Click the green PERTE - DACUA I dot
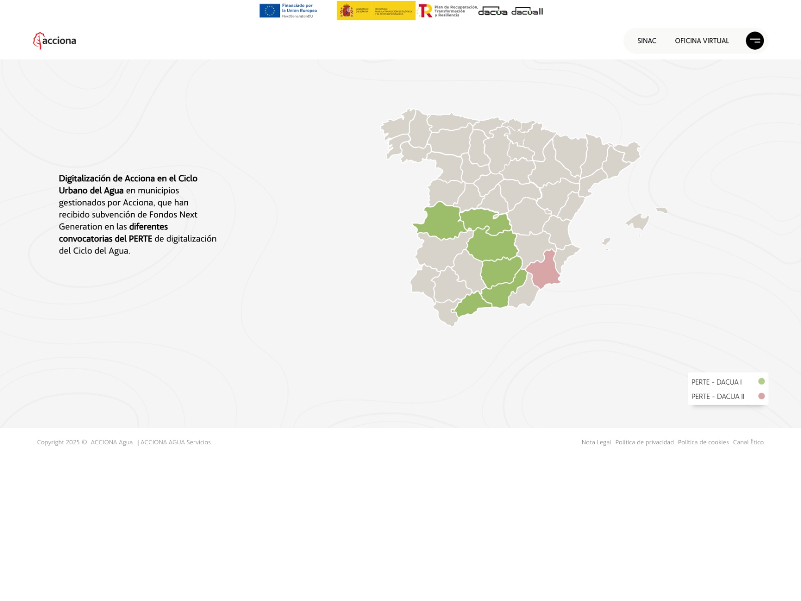The width and height of the screenshot is (801, 601). pyautogui.click(x=761, y=381)
